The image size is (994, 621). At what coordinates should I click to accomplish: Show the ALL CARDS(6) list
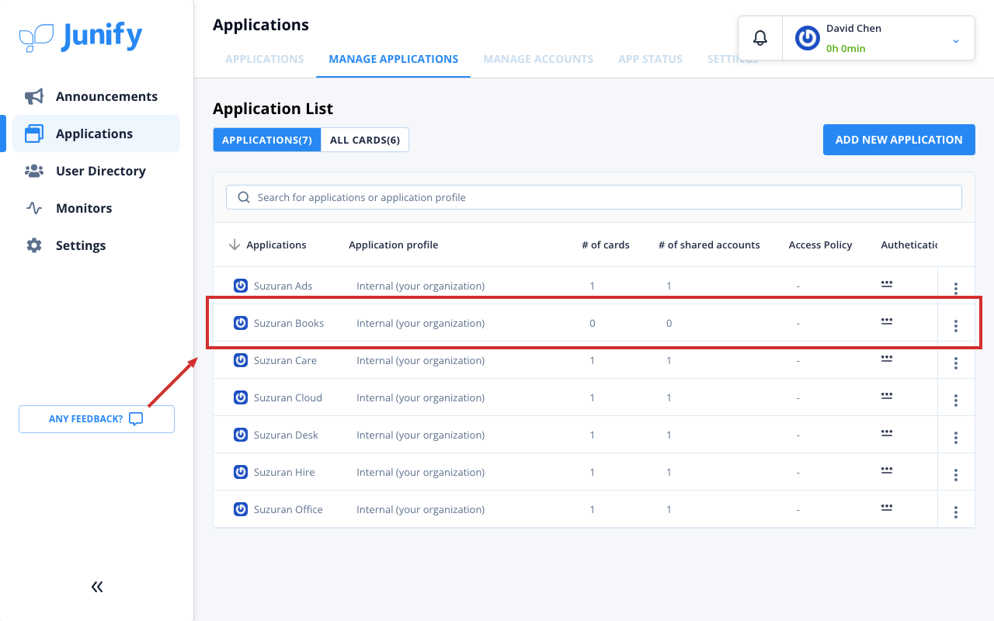(x=365, y=140)
